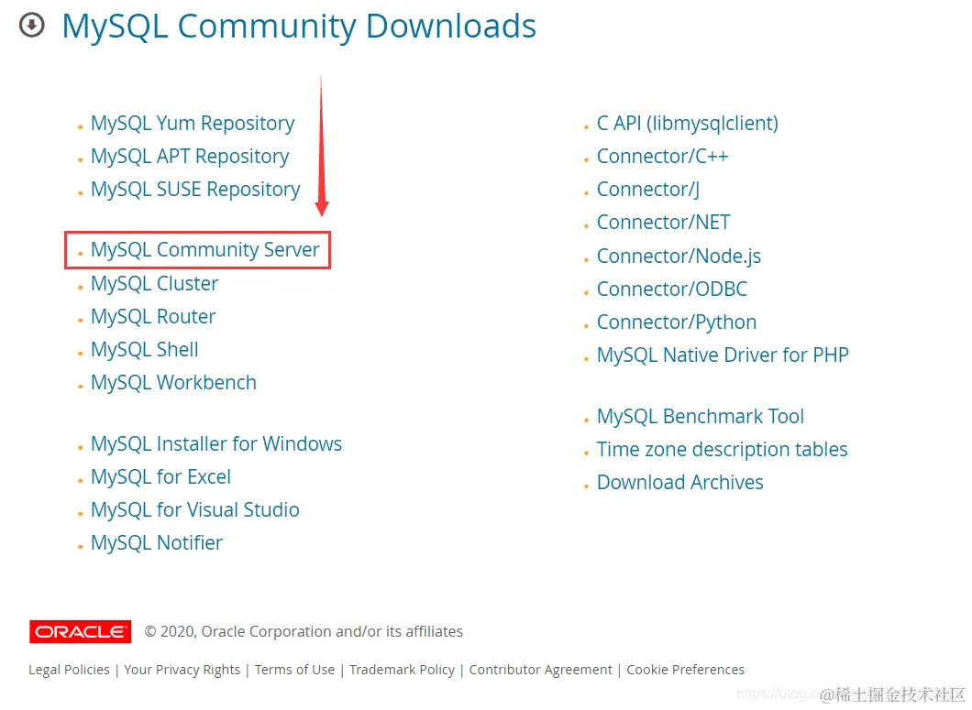Open MySQL Workbench link
This screenshot has height=710, width=972.
coord(173,383)
